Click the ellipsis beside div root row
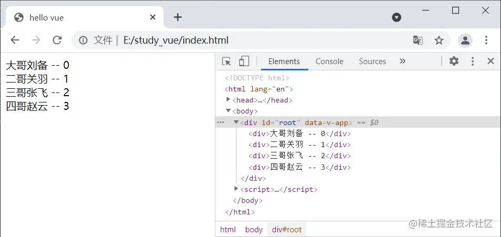The image size is (501, 237). tap(221, 122)
